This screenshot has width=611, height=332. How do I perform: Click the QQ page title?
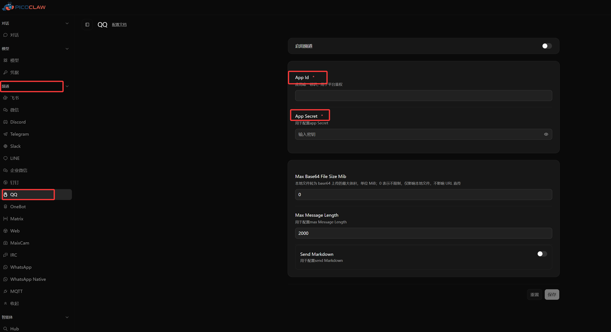point(102,25)
